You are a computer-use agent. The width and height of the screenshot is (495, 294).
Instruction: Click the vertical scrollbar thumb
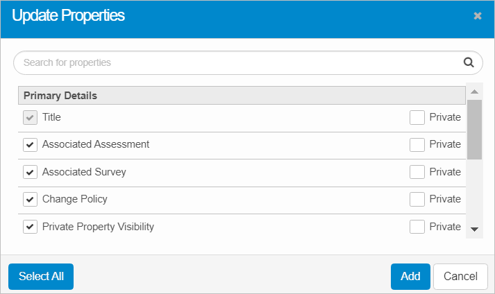(474, 130)
